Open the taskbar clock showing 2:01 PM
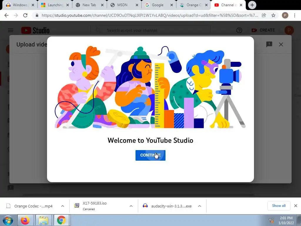The image size is (301, 226). click(x=286, y=220)
